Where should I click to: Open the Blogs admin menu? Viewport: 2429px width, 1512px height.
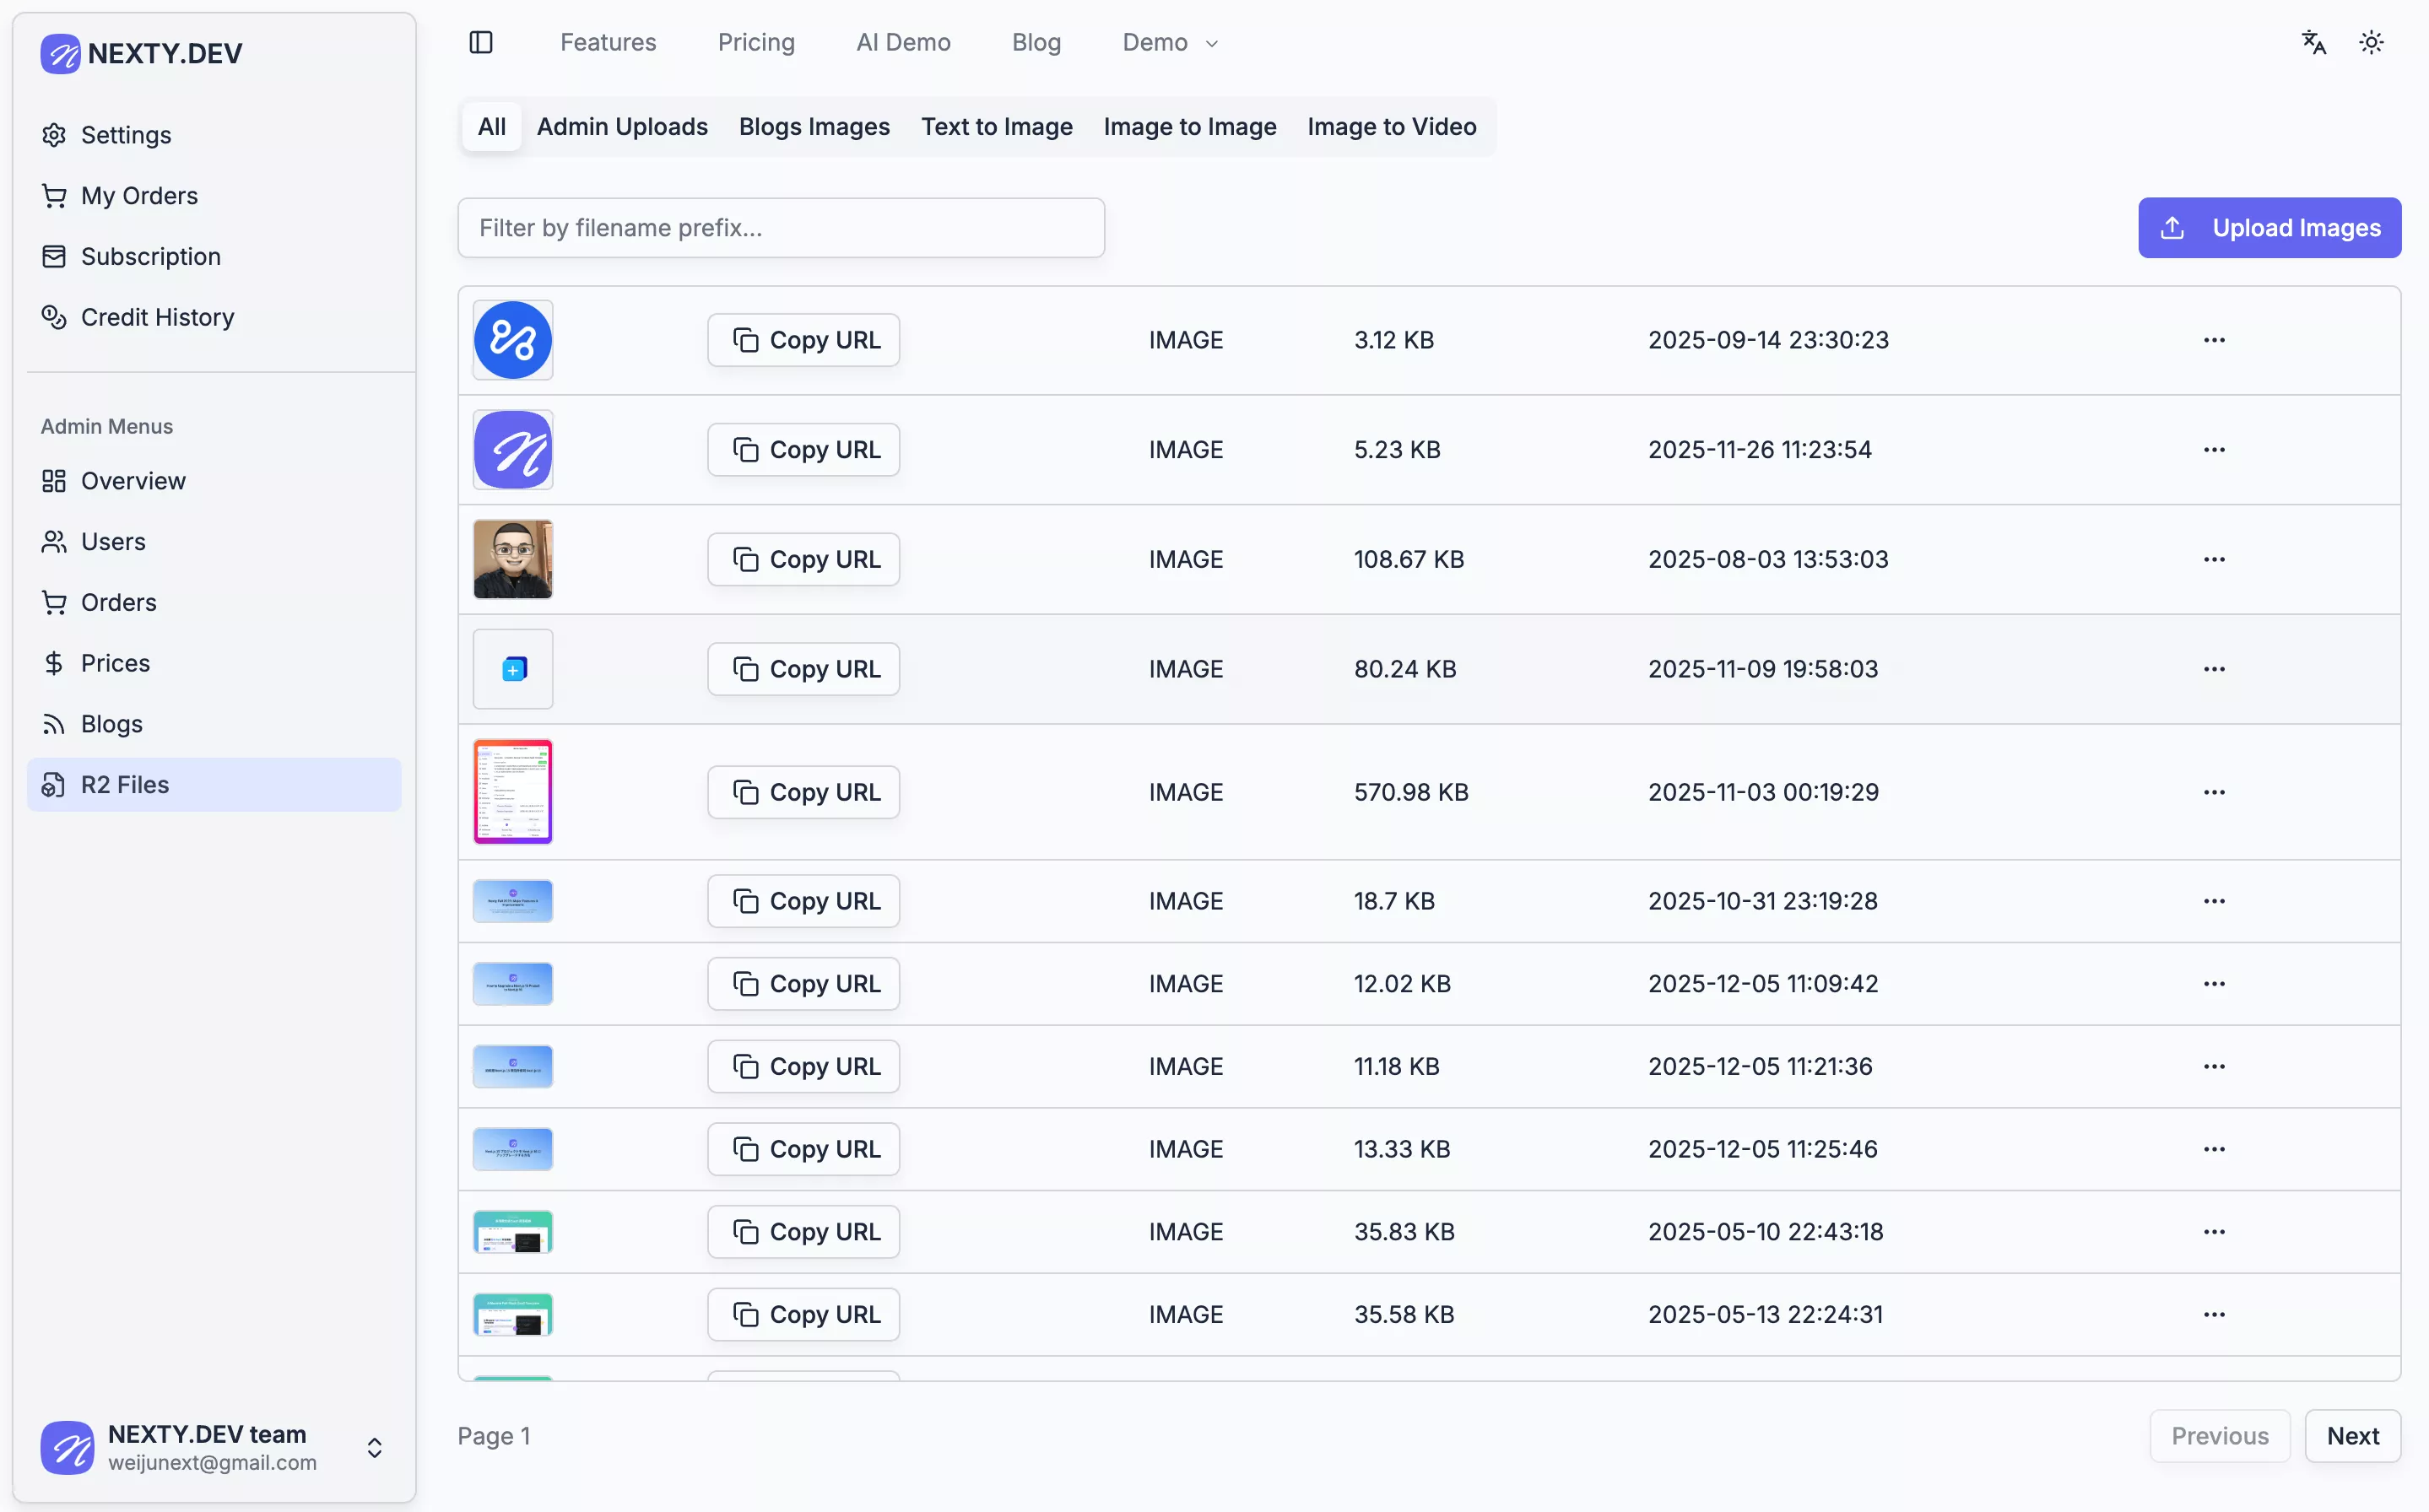(111, 723)
